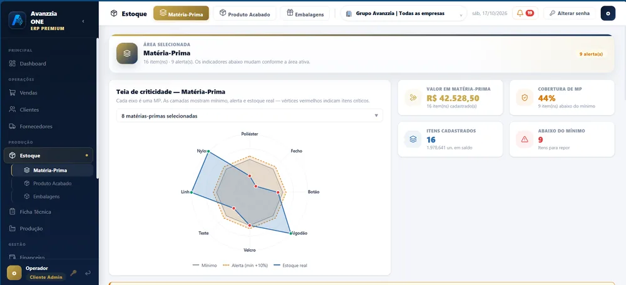
Task: Select Produto Acabado in sidebar submenu
Action: tap(53, 183)
